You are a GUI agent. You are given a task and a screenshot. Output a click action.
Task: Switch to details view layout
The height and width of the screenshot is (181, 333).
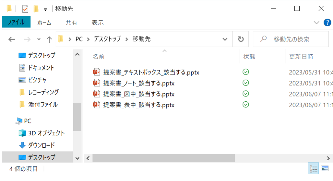[x=314, y=169]
